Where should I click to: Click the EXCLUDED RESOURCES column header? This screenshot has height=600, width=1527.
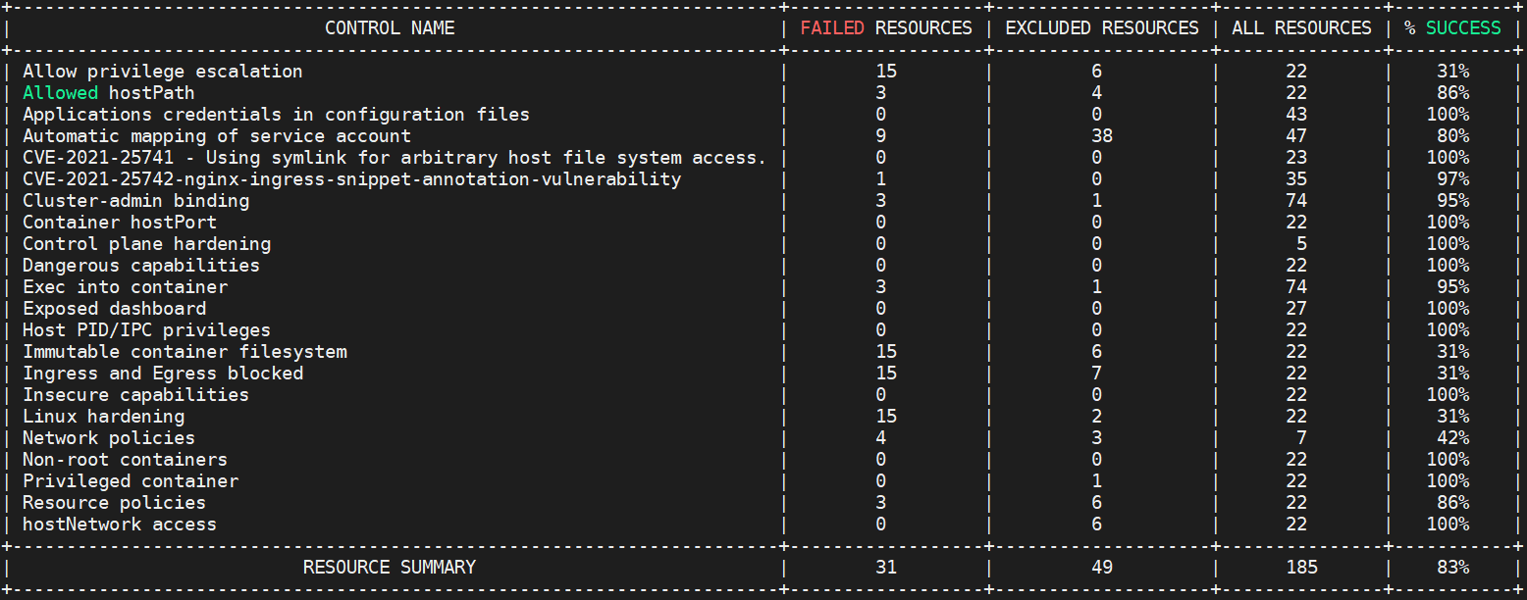pos(1101,28)
